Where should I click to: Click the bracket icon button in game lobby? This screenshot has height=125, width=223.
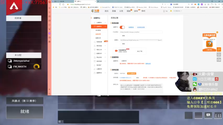pos(218,115)
